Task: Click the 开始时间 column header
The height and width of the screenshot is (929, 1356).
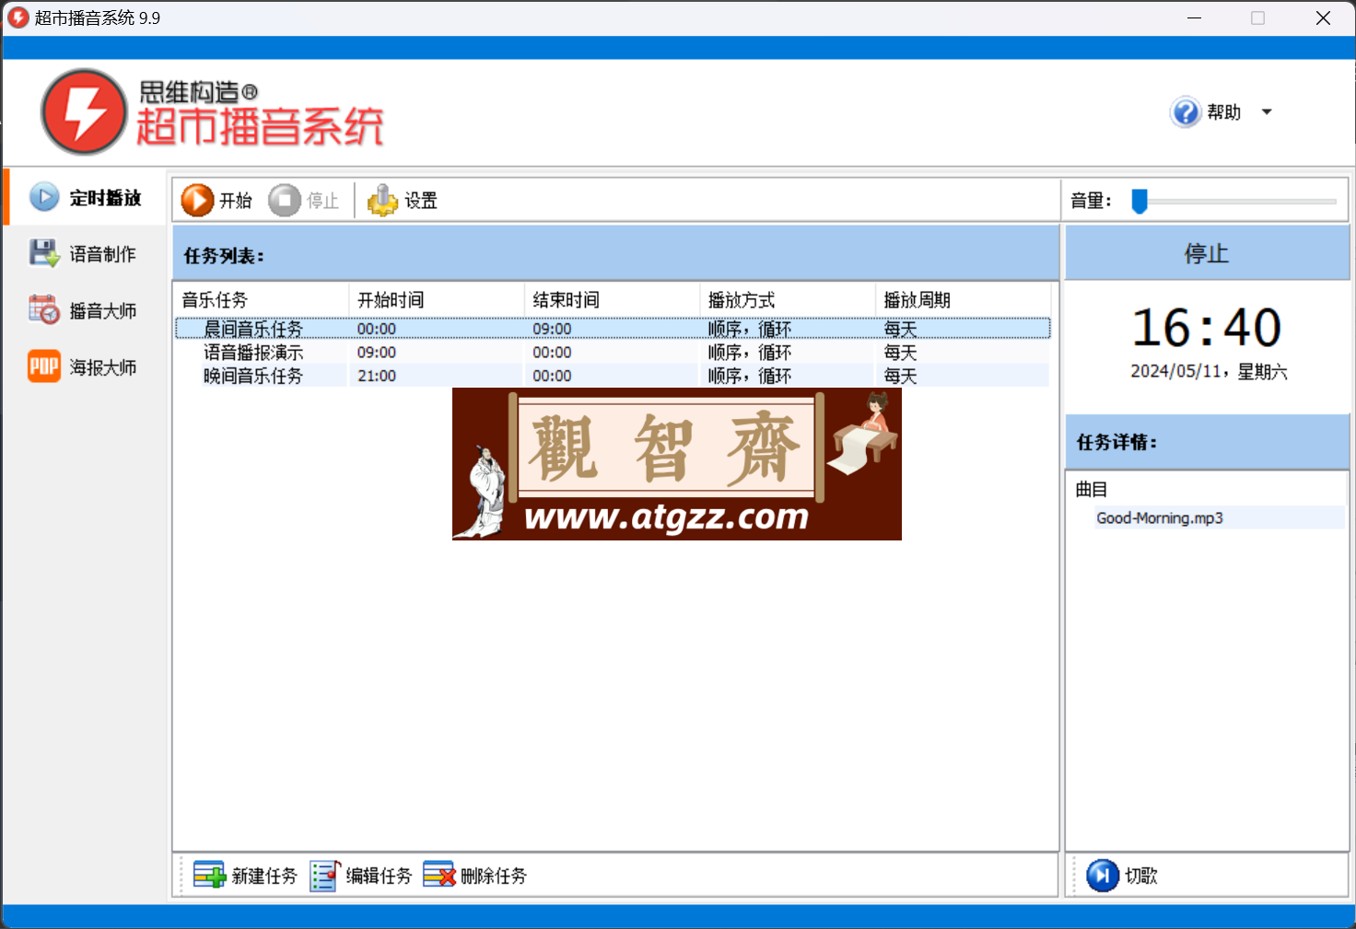Action: point(437,300)
